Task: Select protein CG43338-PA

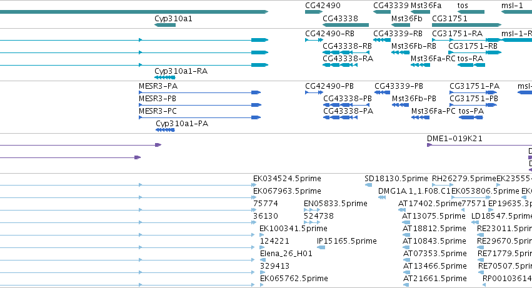Action: click(348, 111)
